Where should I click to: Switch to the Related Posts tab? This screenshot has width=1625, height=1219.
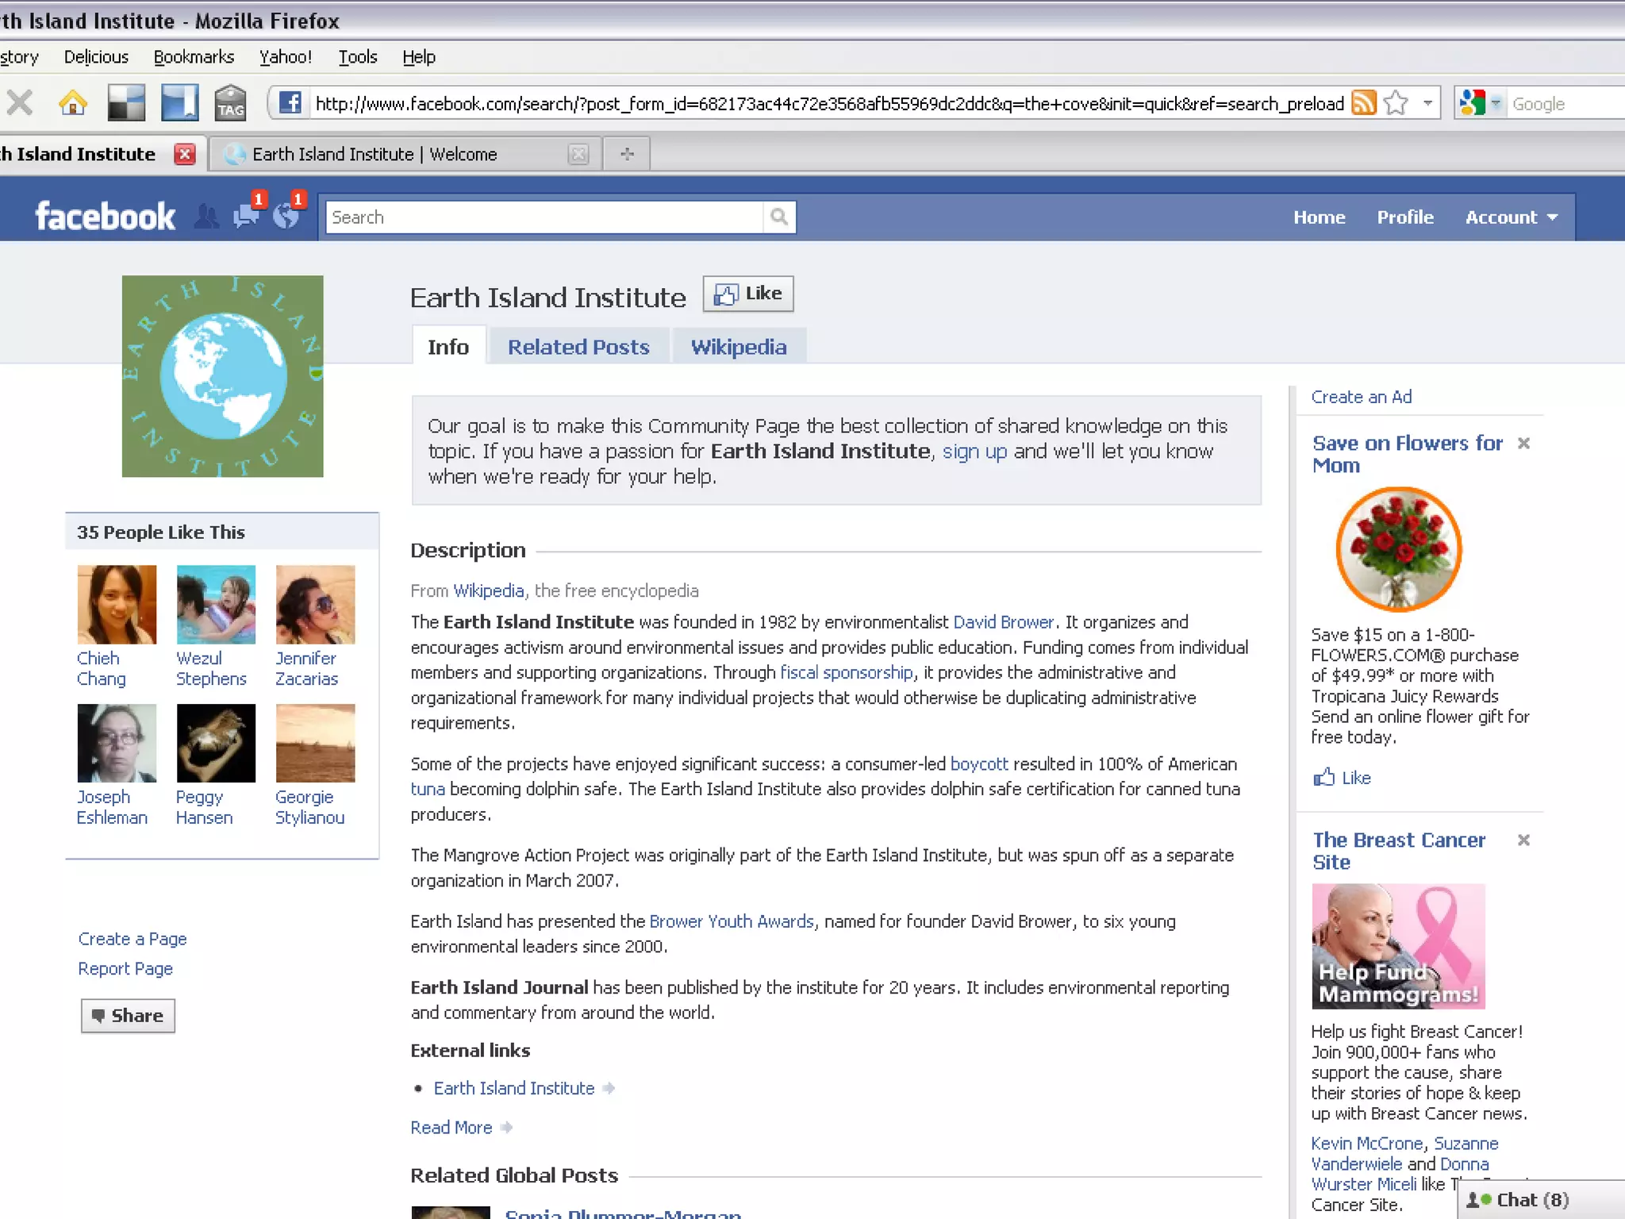pyautogui.click(x=578, y=347)
